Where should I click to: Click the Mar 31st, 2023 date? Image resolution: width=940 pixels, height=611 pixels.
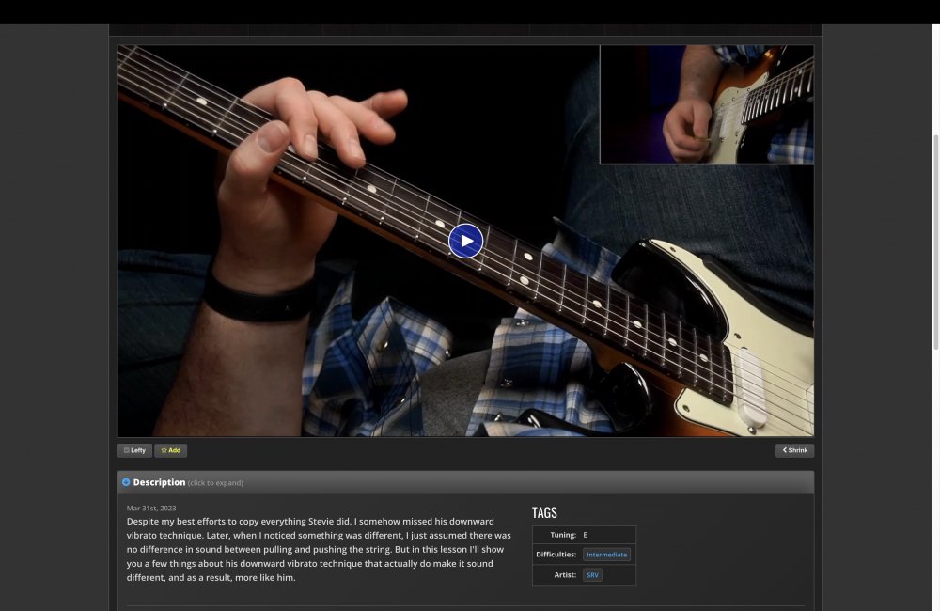(151, 508)
